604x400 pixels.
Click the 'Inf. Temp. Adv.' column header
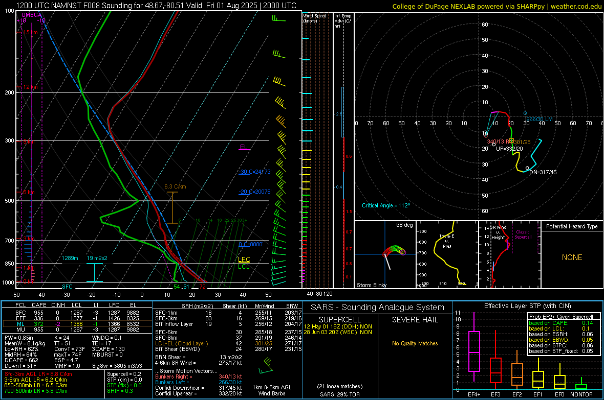pyautogui.click(x=343, y=21)
